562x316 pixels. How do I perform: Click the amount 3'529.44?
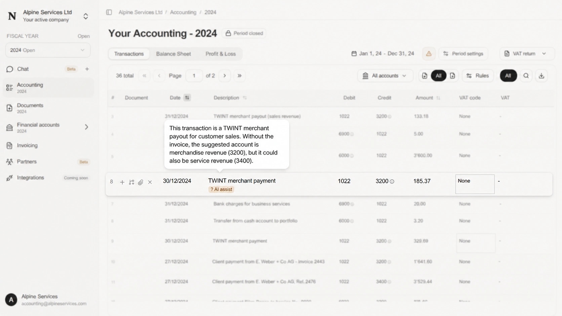(423, 282)
